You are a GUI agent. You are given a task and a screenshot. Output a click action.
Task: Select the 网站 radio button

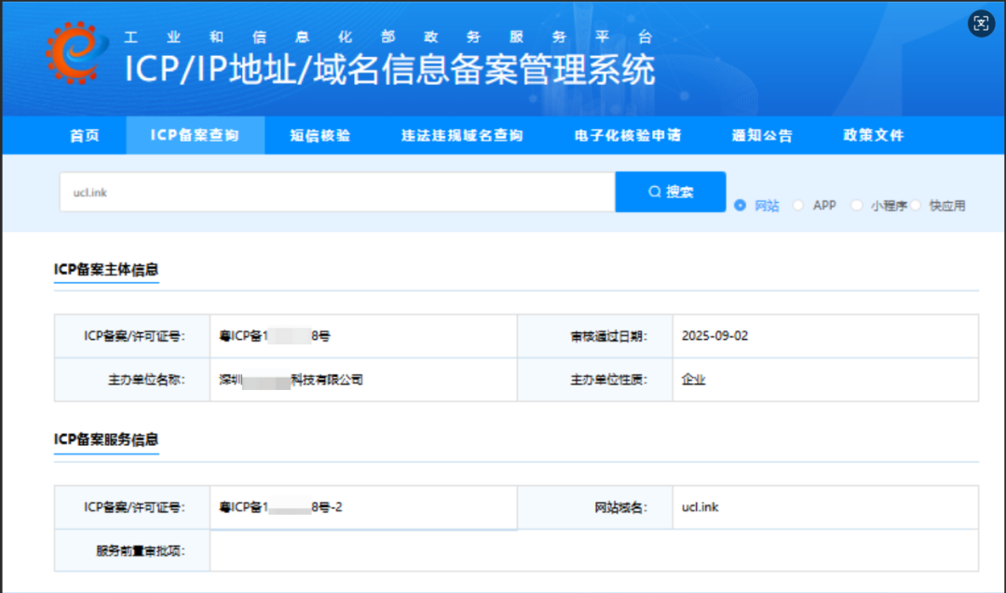point(741,206)
